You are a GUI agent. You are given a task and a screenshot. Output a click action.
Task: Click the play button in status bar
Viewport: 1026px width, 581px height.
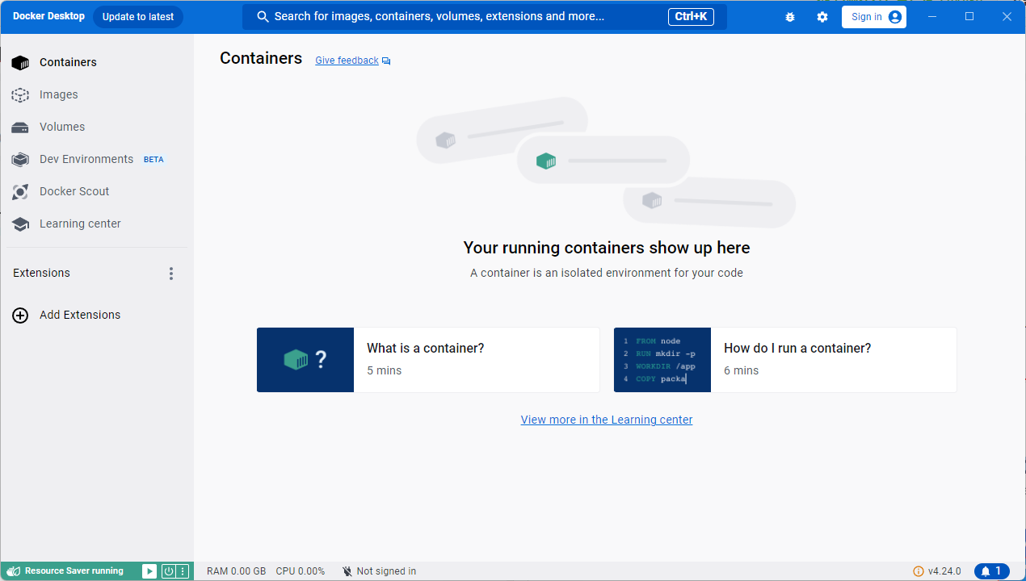(x=149, y=571)
